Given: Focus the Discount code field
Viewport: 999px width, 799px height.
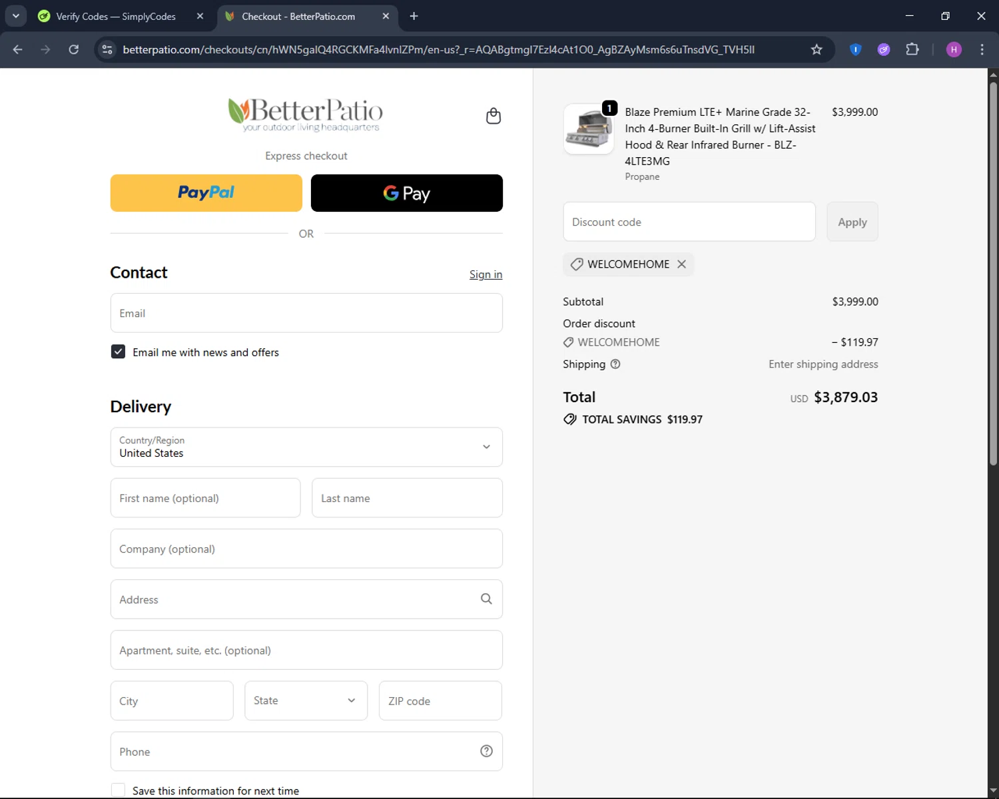Looking at the screenshot, I should click(689, 222).
